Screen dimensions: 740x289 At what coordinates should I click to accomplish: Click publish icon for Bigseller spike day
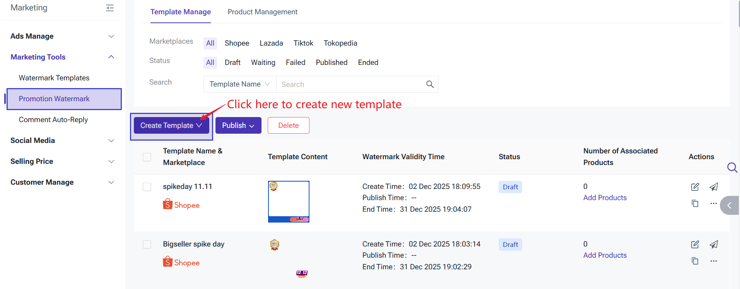[x=714, y=245]
